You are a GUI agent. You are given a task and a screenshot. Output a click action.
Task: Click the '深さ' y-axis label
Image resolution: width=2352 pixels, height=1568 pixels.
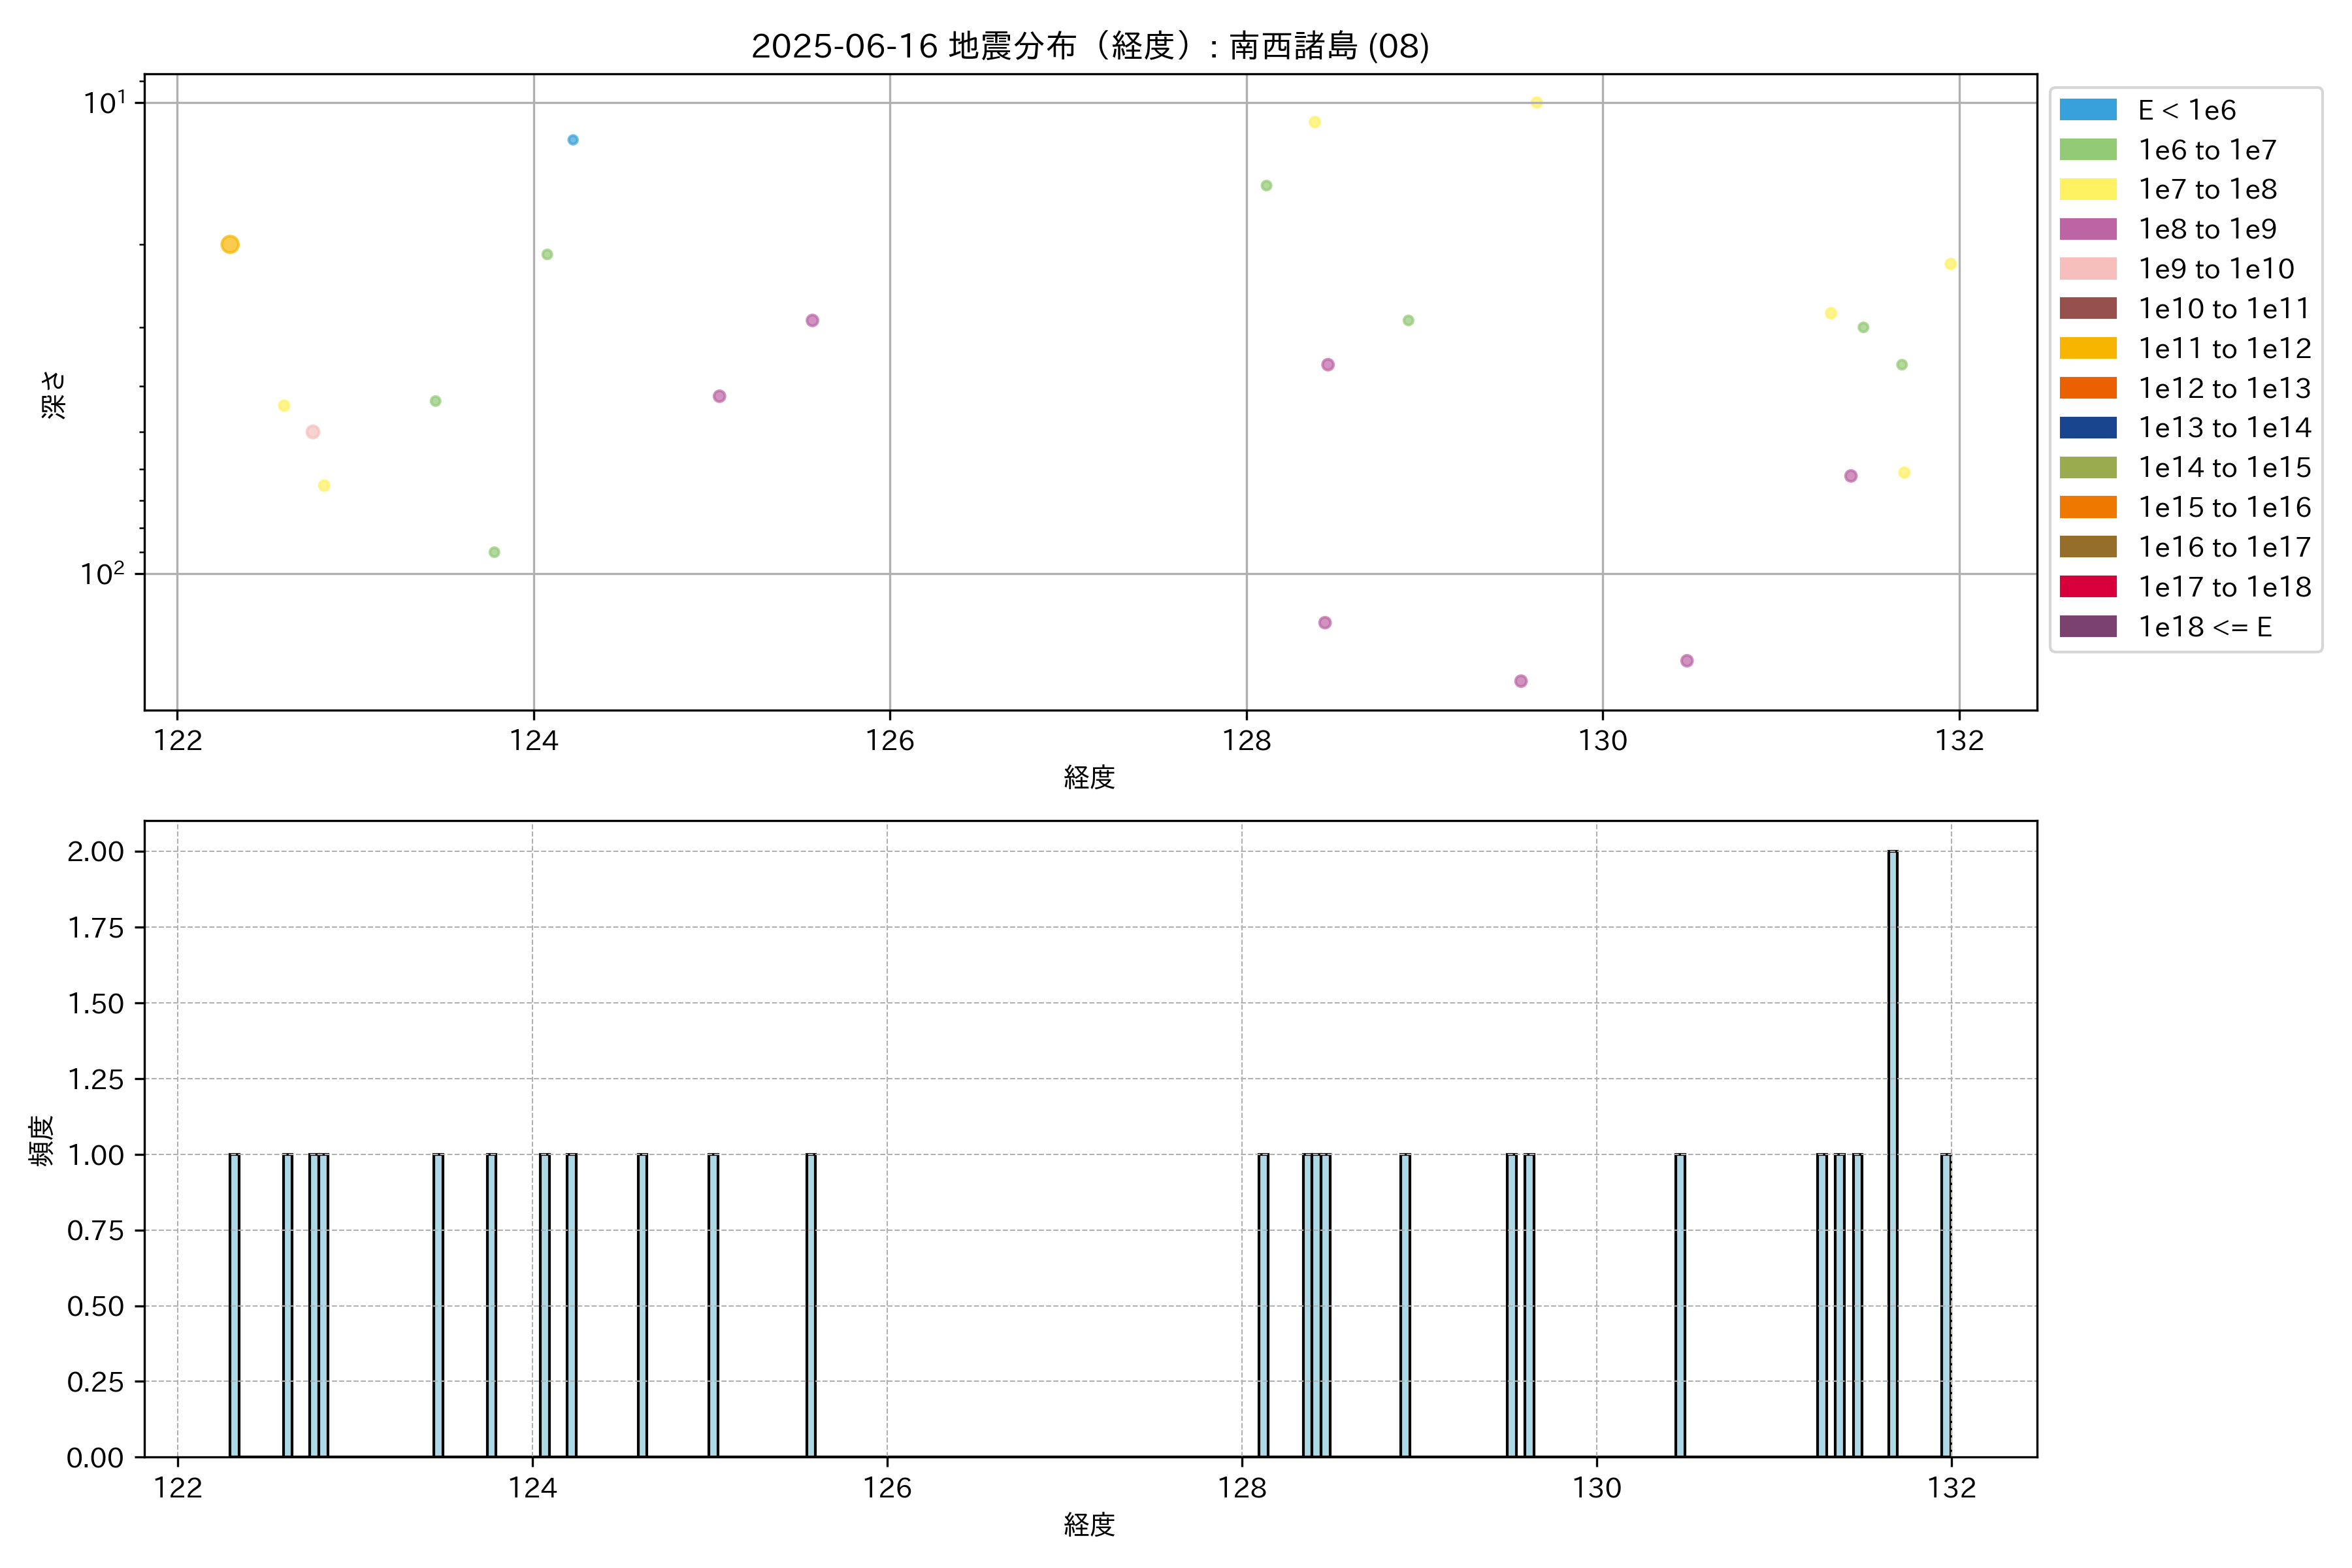54,394
